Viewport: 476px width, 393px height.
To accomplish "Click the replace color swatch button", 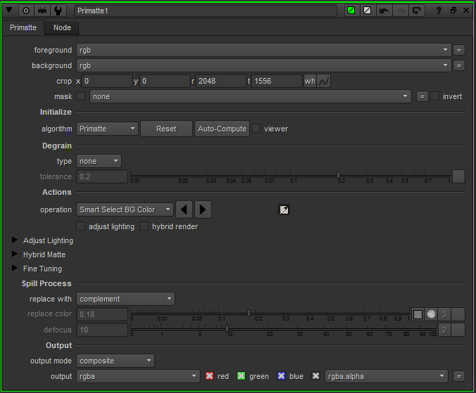I will (x=418, y=314).
